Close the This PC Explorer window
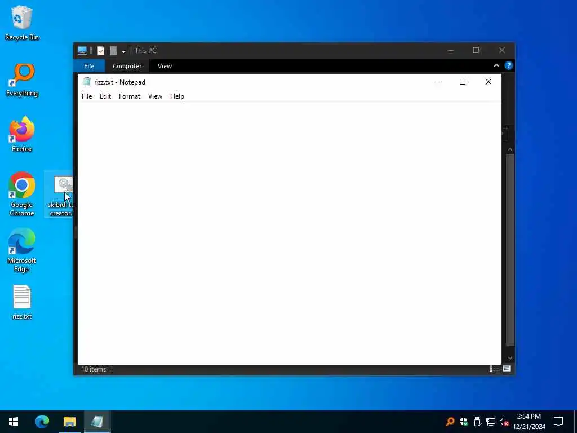 pos(502,50)
